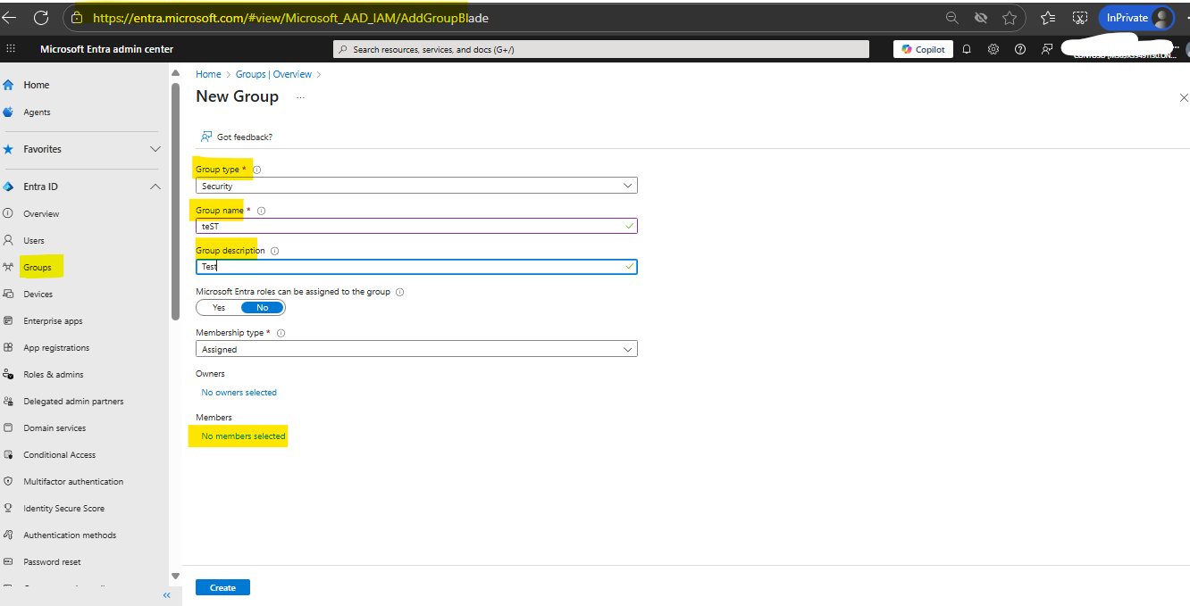Open Overview in the sidebar
This screenshot has height=606, width=1190.
41,213
